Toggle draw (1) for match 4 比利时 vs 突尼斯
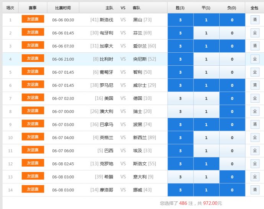The width and height of the screenshot is (264, 209). (x=206, y=59)
